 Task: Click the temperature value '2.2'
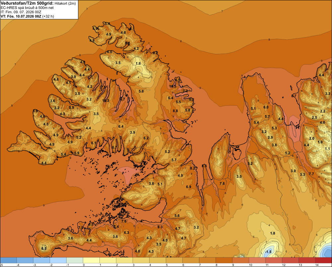[x=323, y=111]
